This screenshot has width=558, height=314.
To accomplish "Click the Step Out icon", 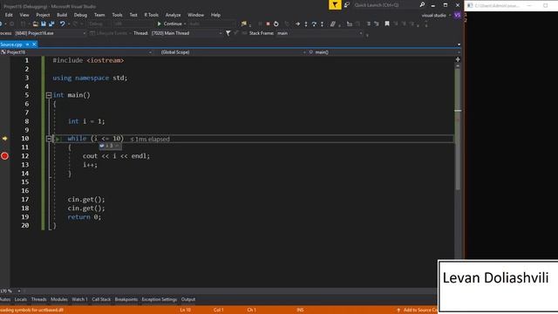I will pyautogui.click(x=322, y=24).
